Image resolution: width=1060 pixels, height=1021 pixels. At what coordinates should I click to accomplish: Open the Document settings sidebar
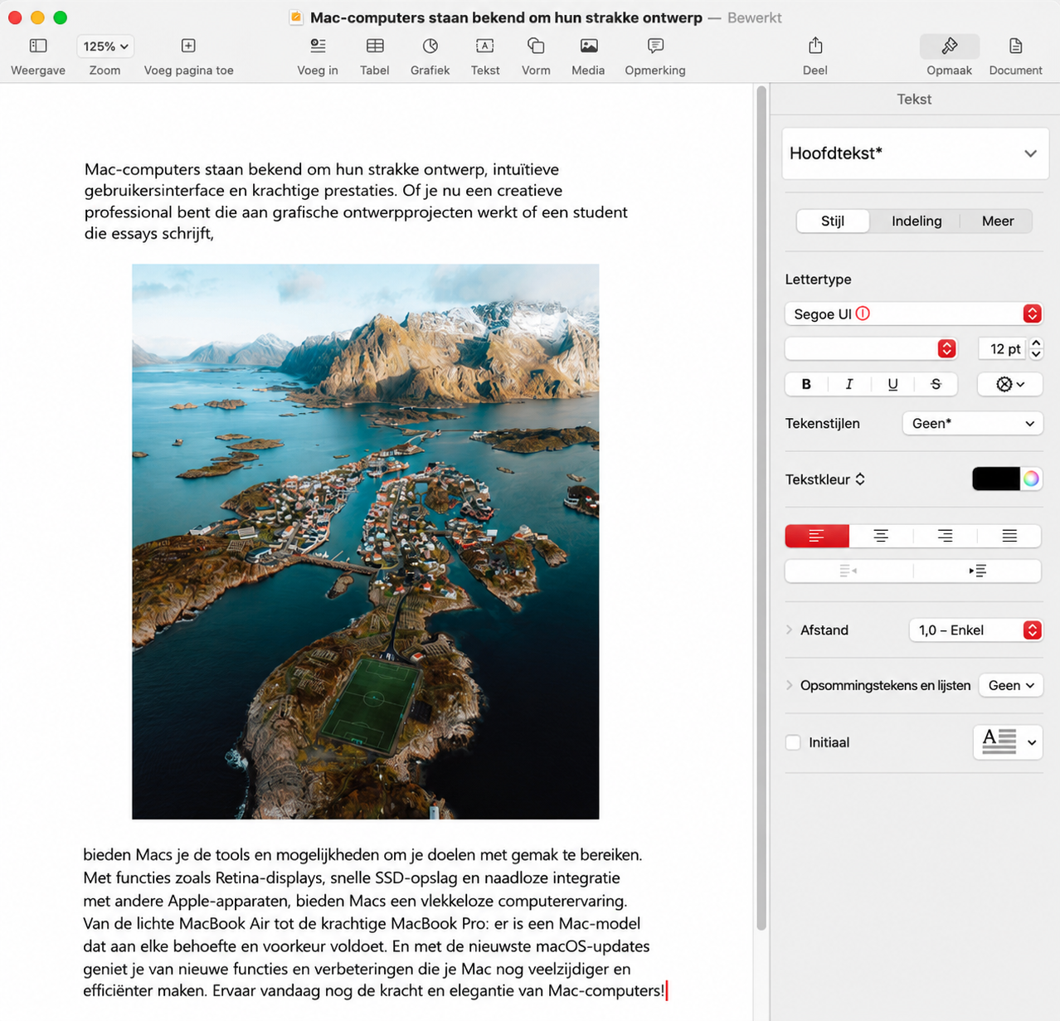pos(1015,46)
